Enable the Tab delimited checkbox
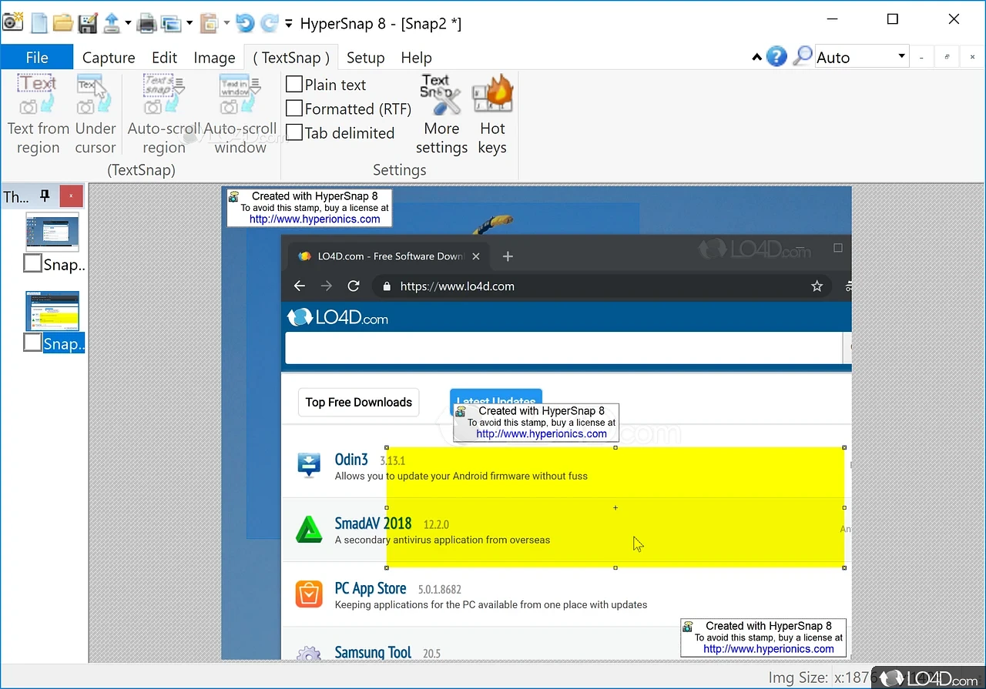Screen dimensions: 986x689 pyautogui.click(x=294, y=132)
